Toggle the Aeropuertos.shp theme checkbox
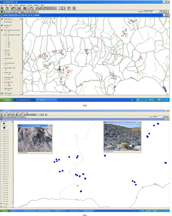172x216 pixels. click(x=2, y=68)
